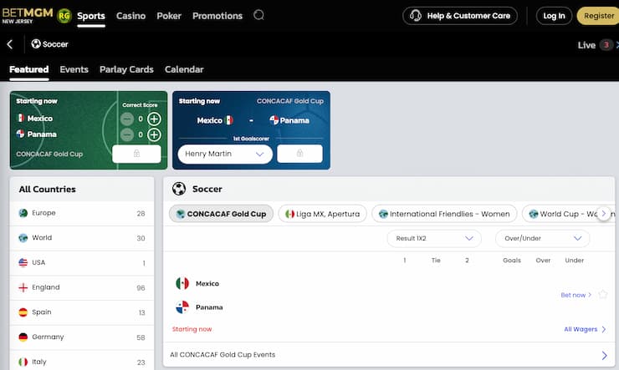Open the Casino tab
The height and width of the screenshot is (370, 619).
(x=131, y=16)
